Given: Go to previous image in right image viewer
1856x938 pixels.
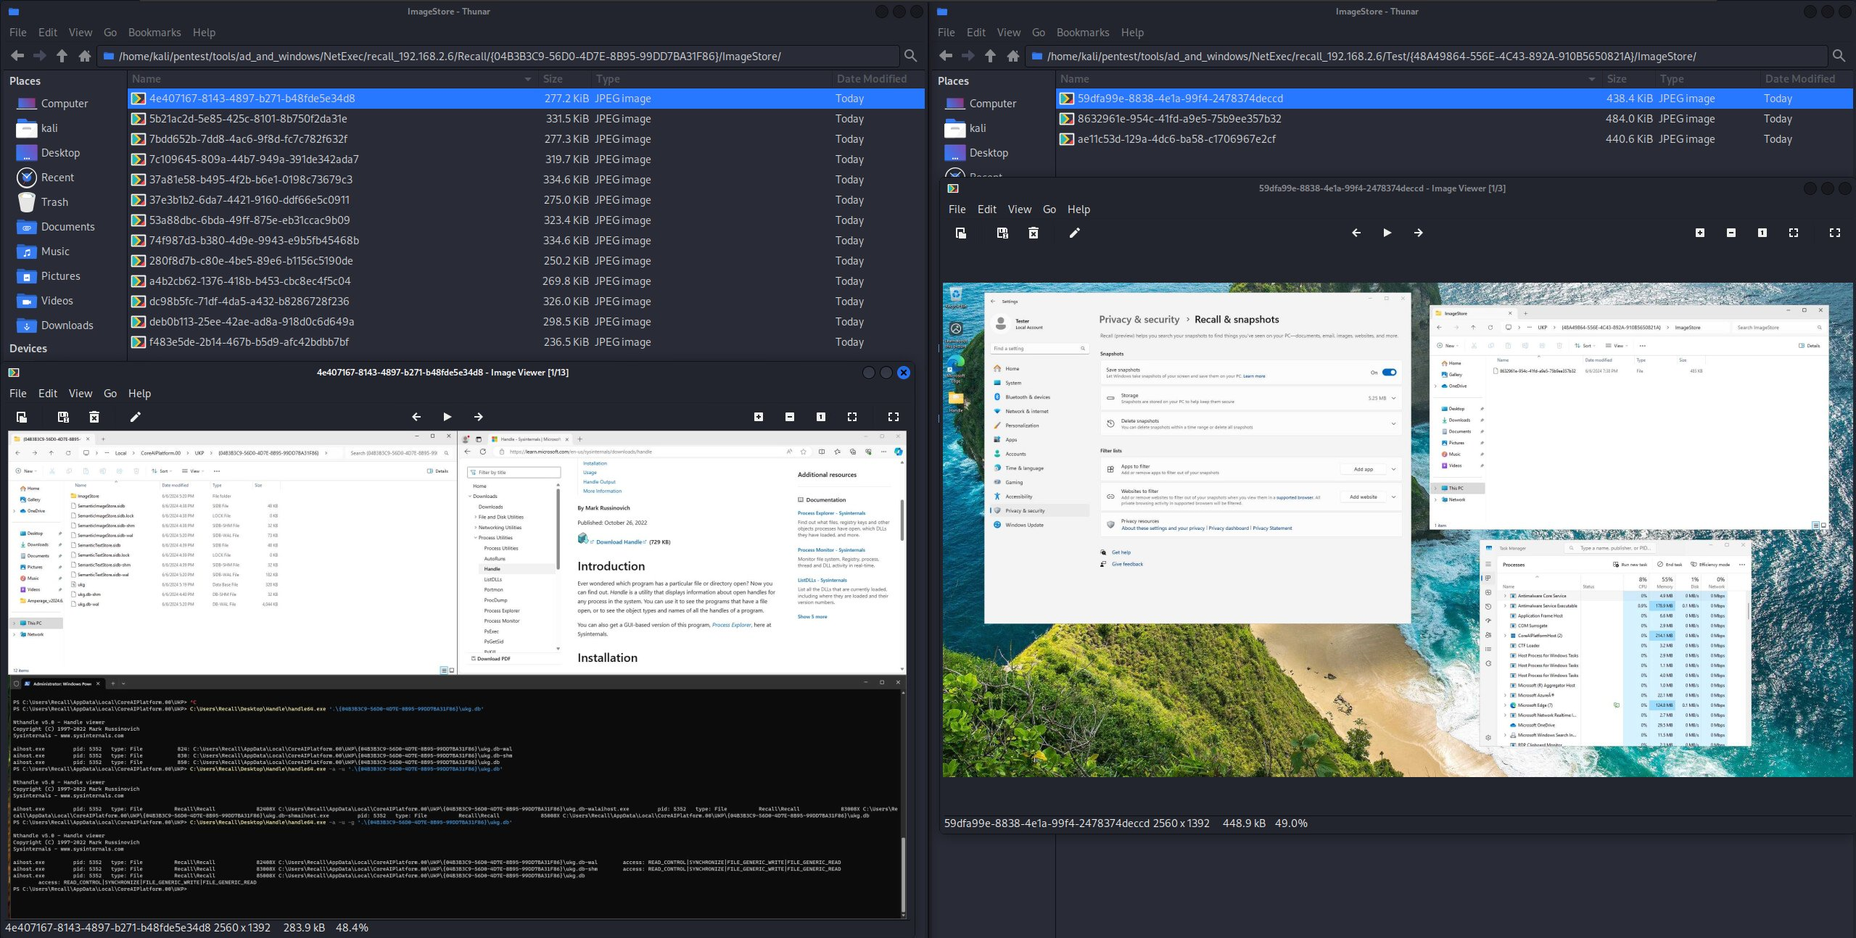Looking at the screenshot, I should tap(1356, 233).
